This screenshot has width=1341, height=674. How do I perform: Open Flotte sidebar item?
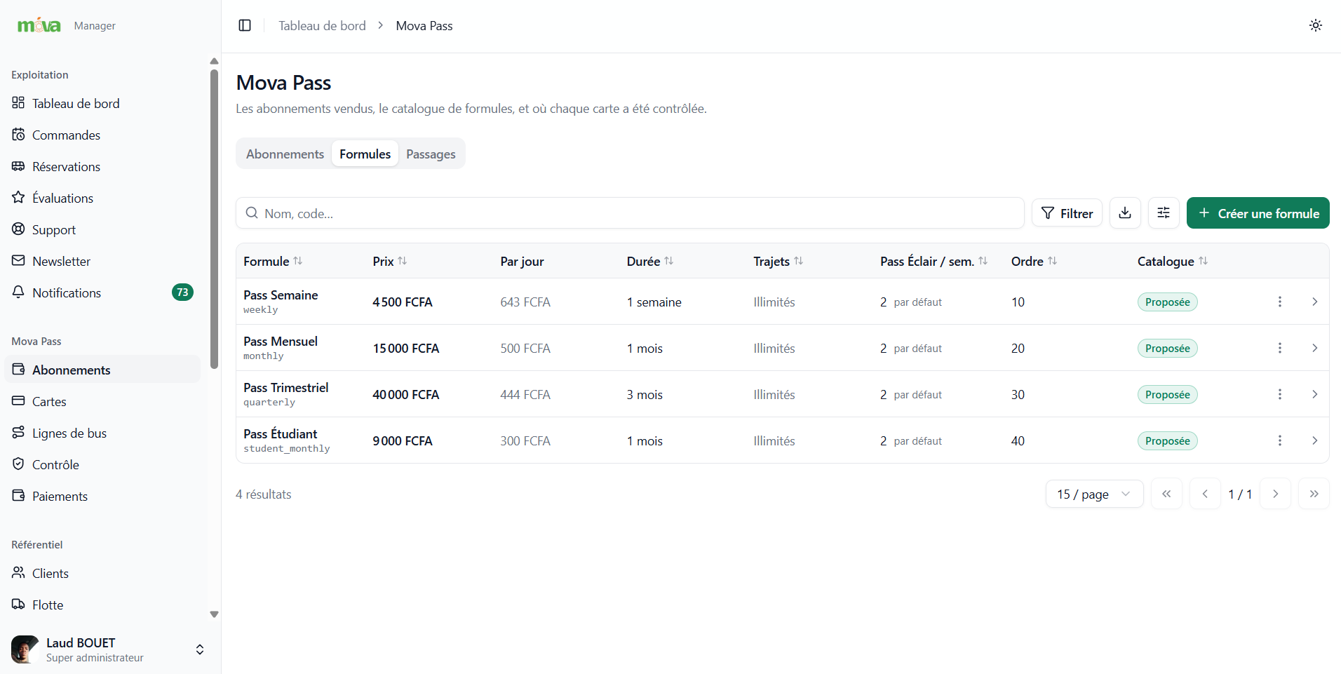pos(102,605)
